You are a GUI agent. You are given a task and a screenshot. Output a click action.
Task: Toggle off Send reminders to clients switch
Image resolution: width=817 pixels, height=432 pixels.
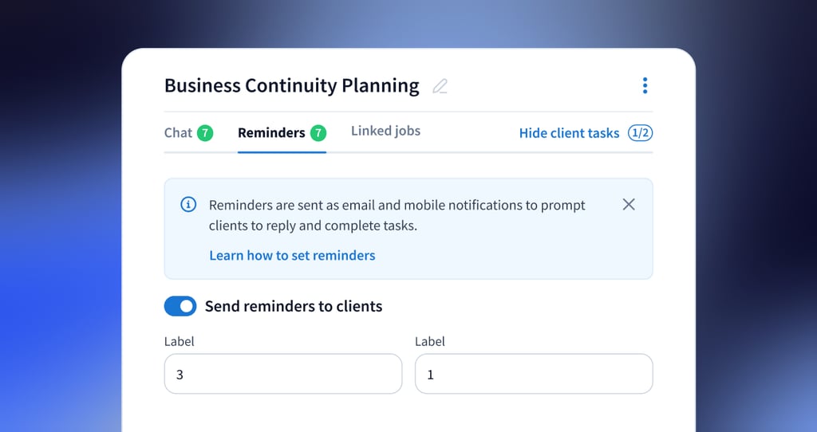pos(180,306)
